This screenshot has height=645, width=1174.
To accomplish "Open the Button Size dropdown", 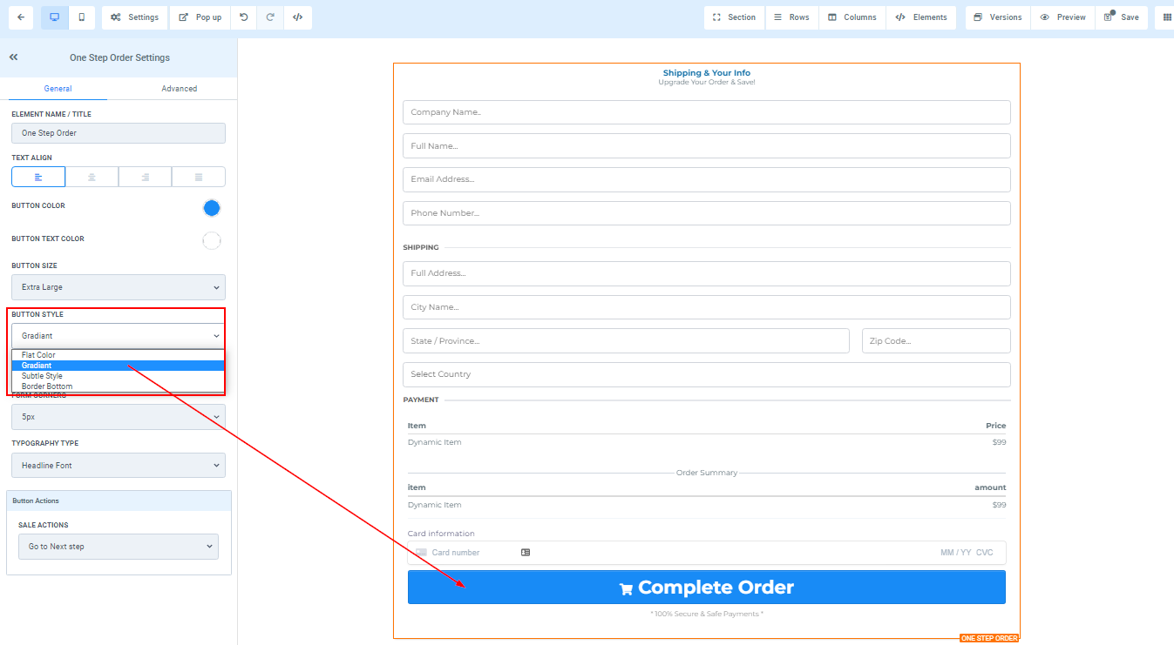I will 119,287.
